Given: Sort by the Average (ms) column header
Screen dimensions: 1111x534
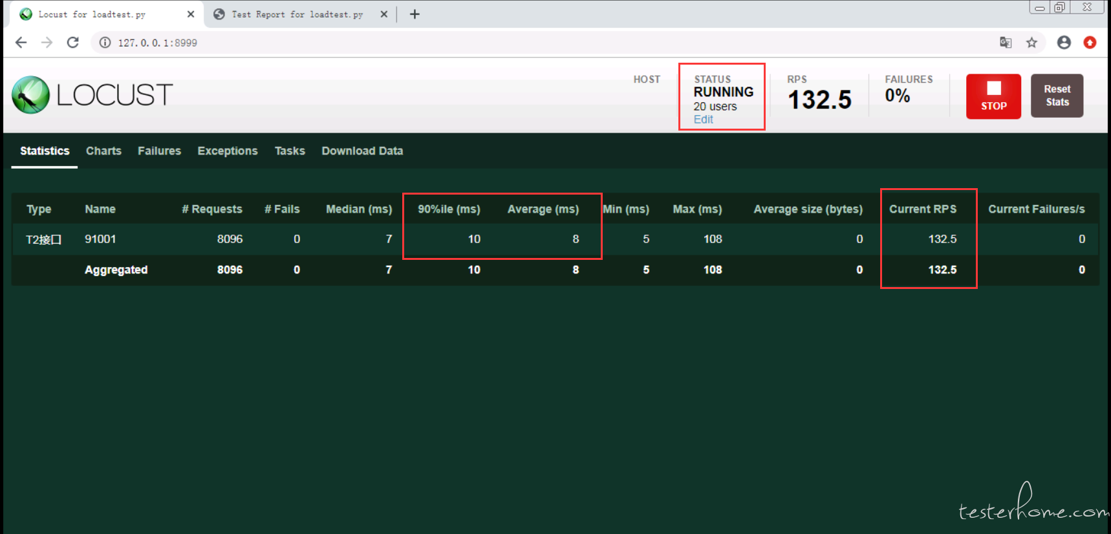Looking at the screenshot, I should 543,209.
